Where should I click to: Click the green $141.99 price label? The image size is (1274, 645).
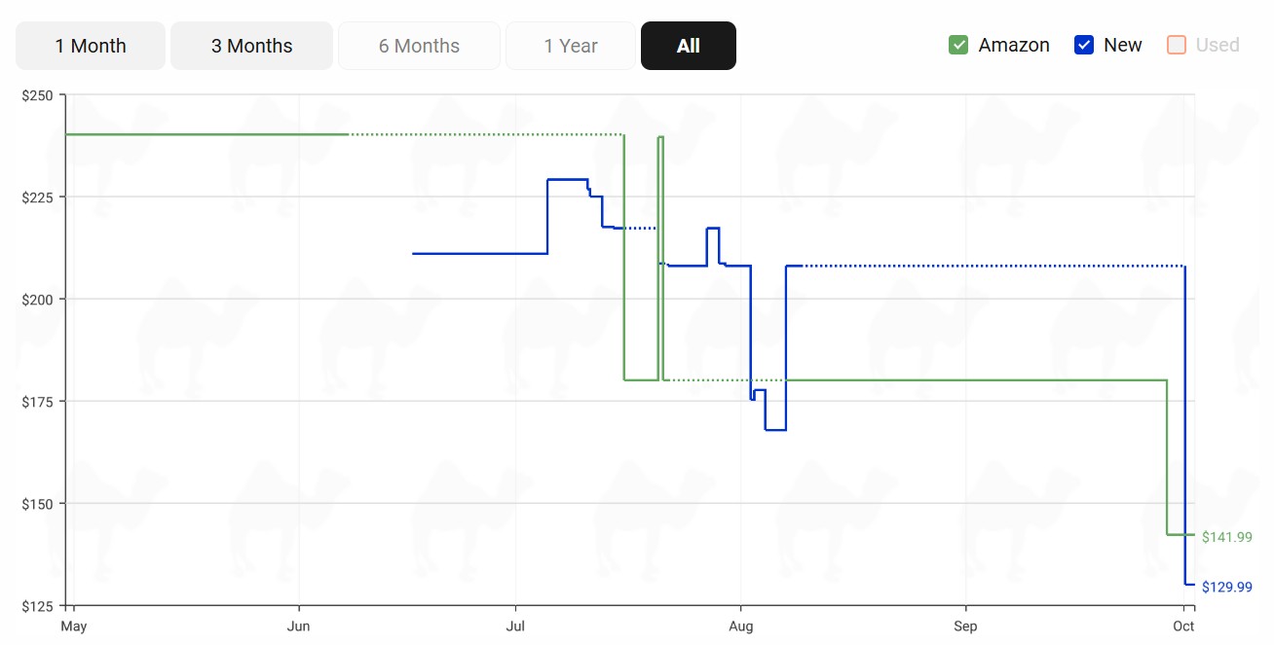[1226, 537]
